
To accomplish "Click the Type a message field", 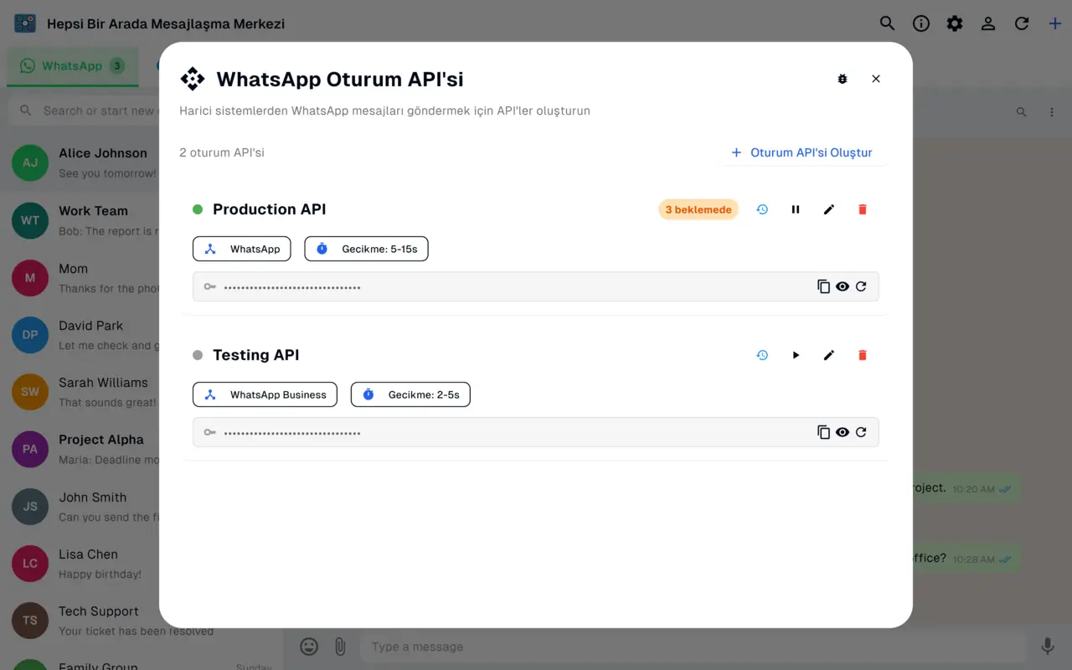I will (693, 647).
